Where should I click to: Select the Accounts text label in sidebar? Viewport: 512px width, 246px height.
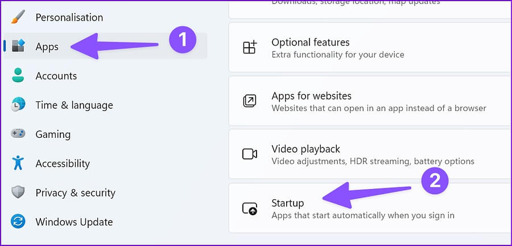tap(56, 76)
